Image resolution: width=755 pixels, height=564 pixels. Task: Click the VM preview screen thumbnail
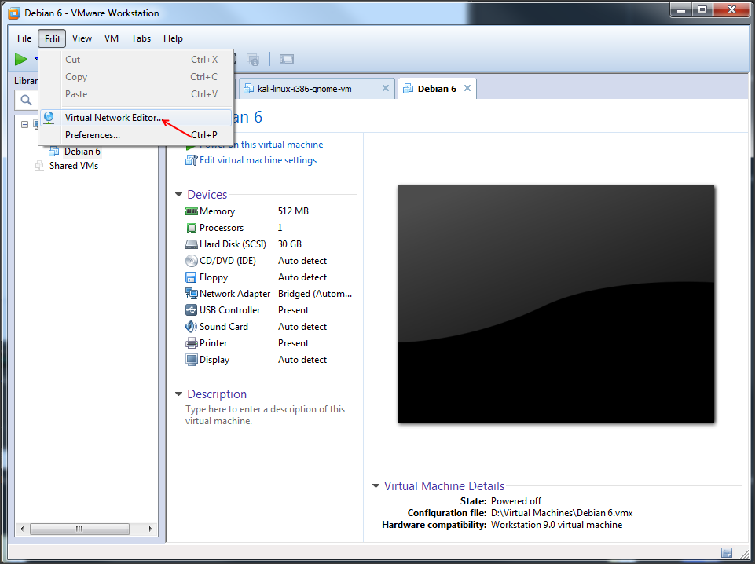555,304
